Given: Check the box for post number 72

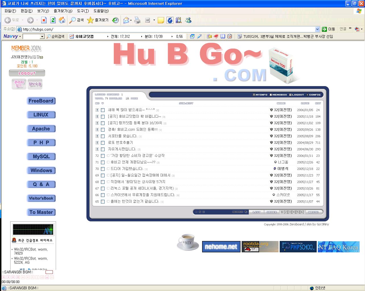Looking at the screenshot, I should coord(103,156).
